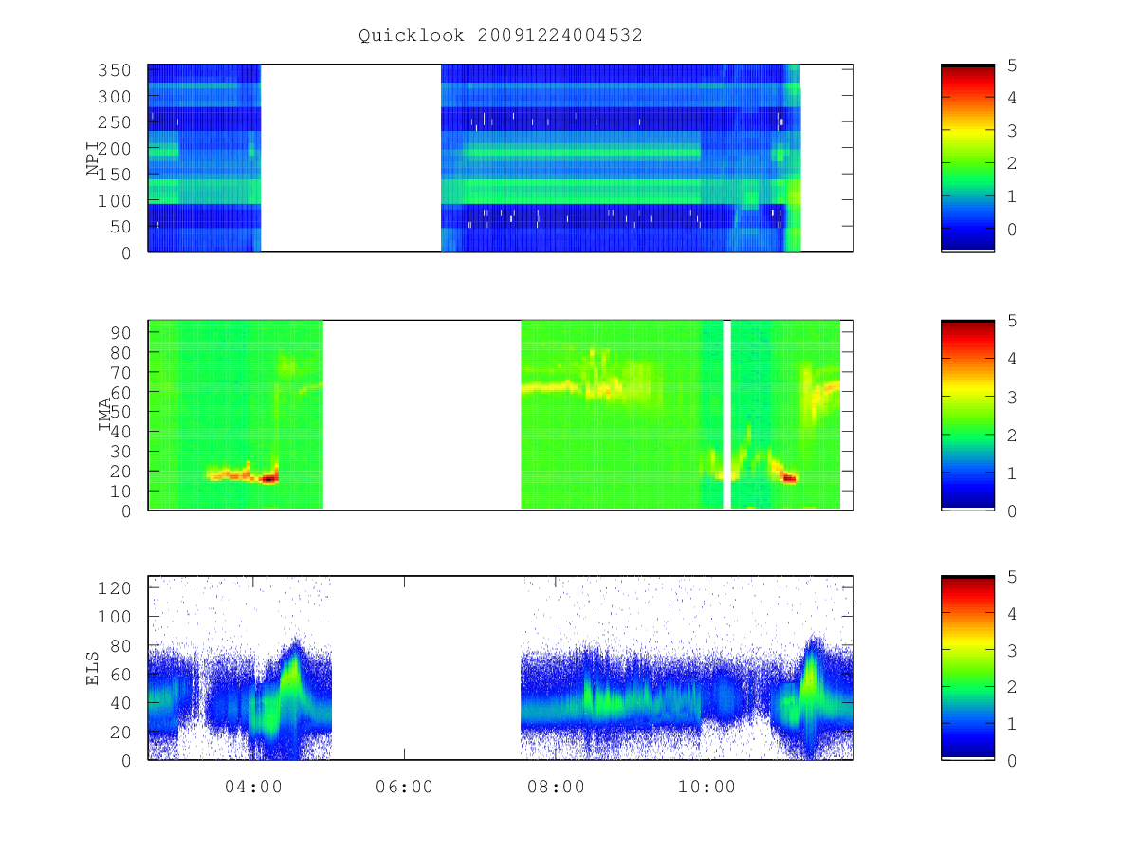Click the ELS panel color bar
The height and width of the screenshot is (854, 1138).
tap(967, 668)
